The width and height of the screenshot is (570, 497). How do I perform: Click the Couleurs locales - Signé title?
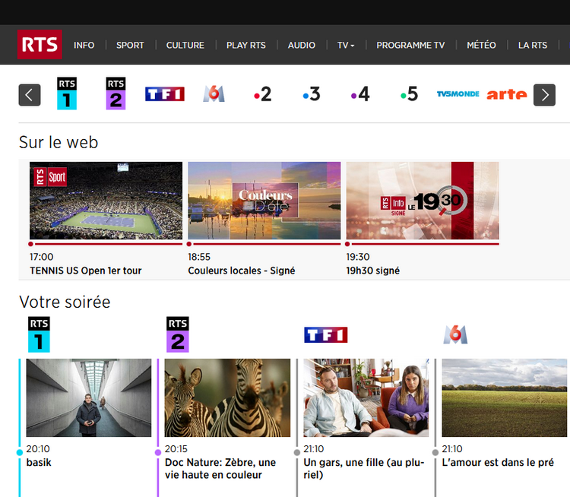click(x=242, y=271)
